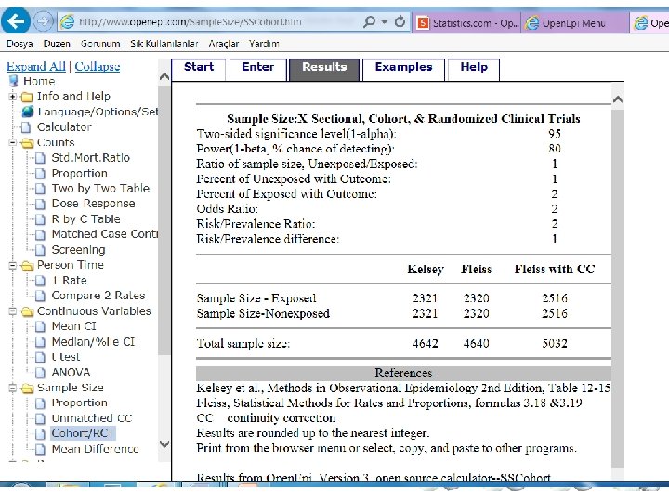The height and width of the screenshot is (502, 669).
Task: Click the 1 Rate page icon
Action: pos(40,281)
